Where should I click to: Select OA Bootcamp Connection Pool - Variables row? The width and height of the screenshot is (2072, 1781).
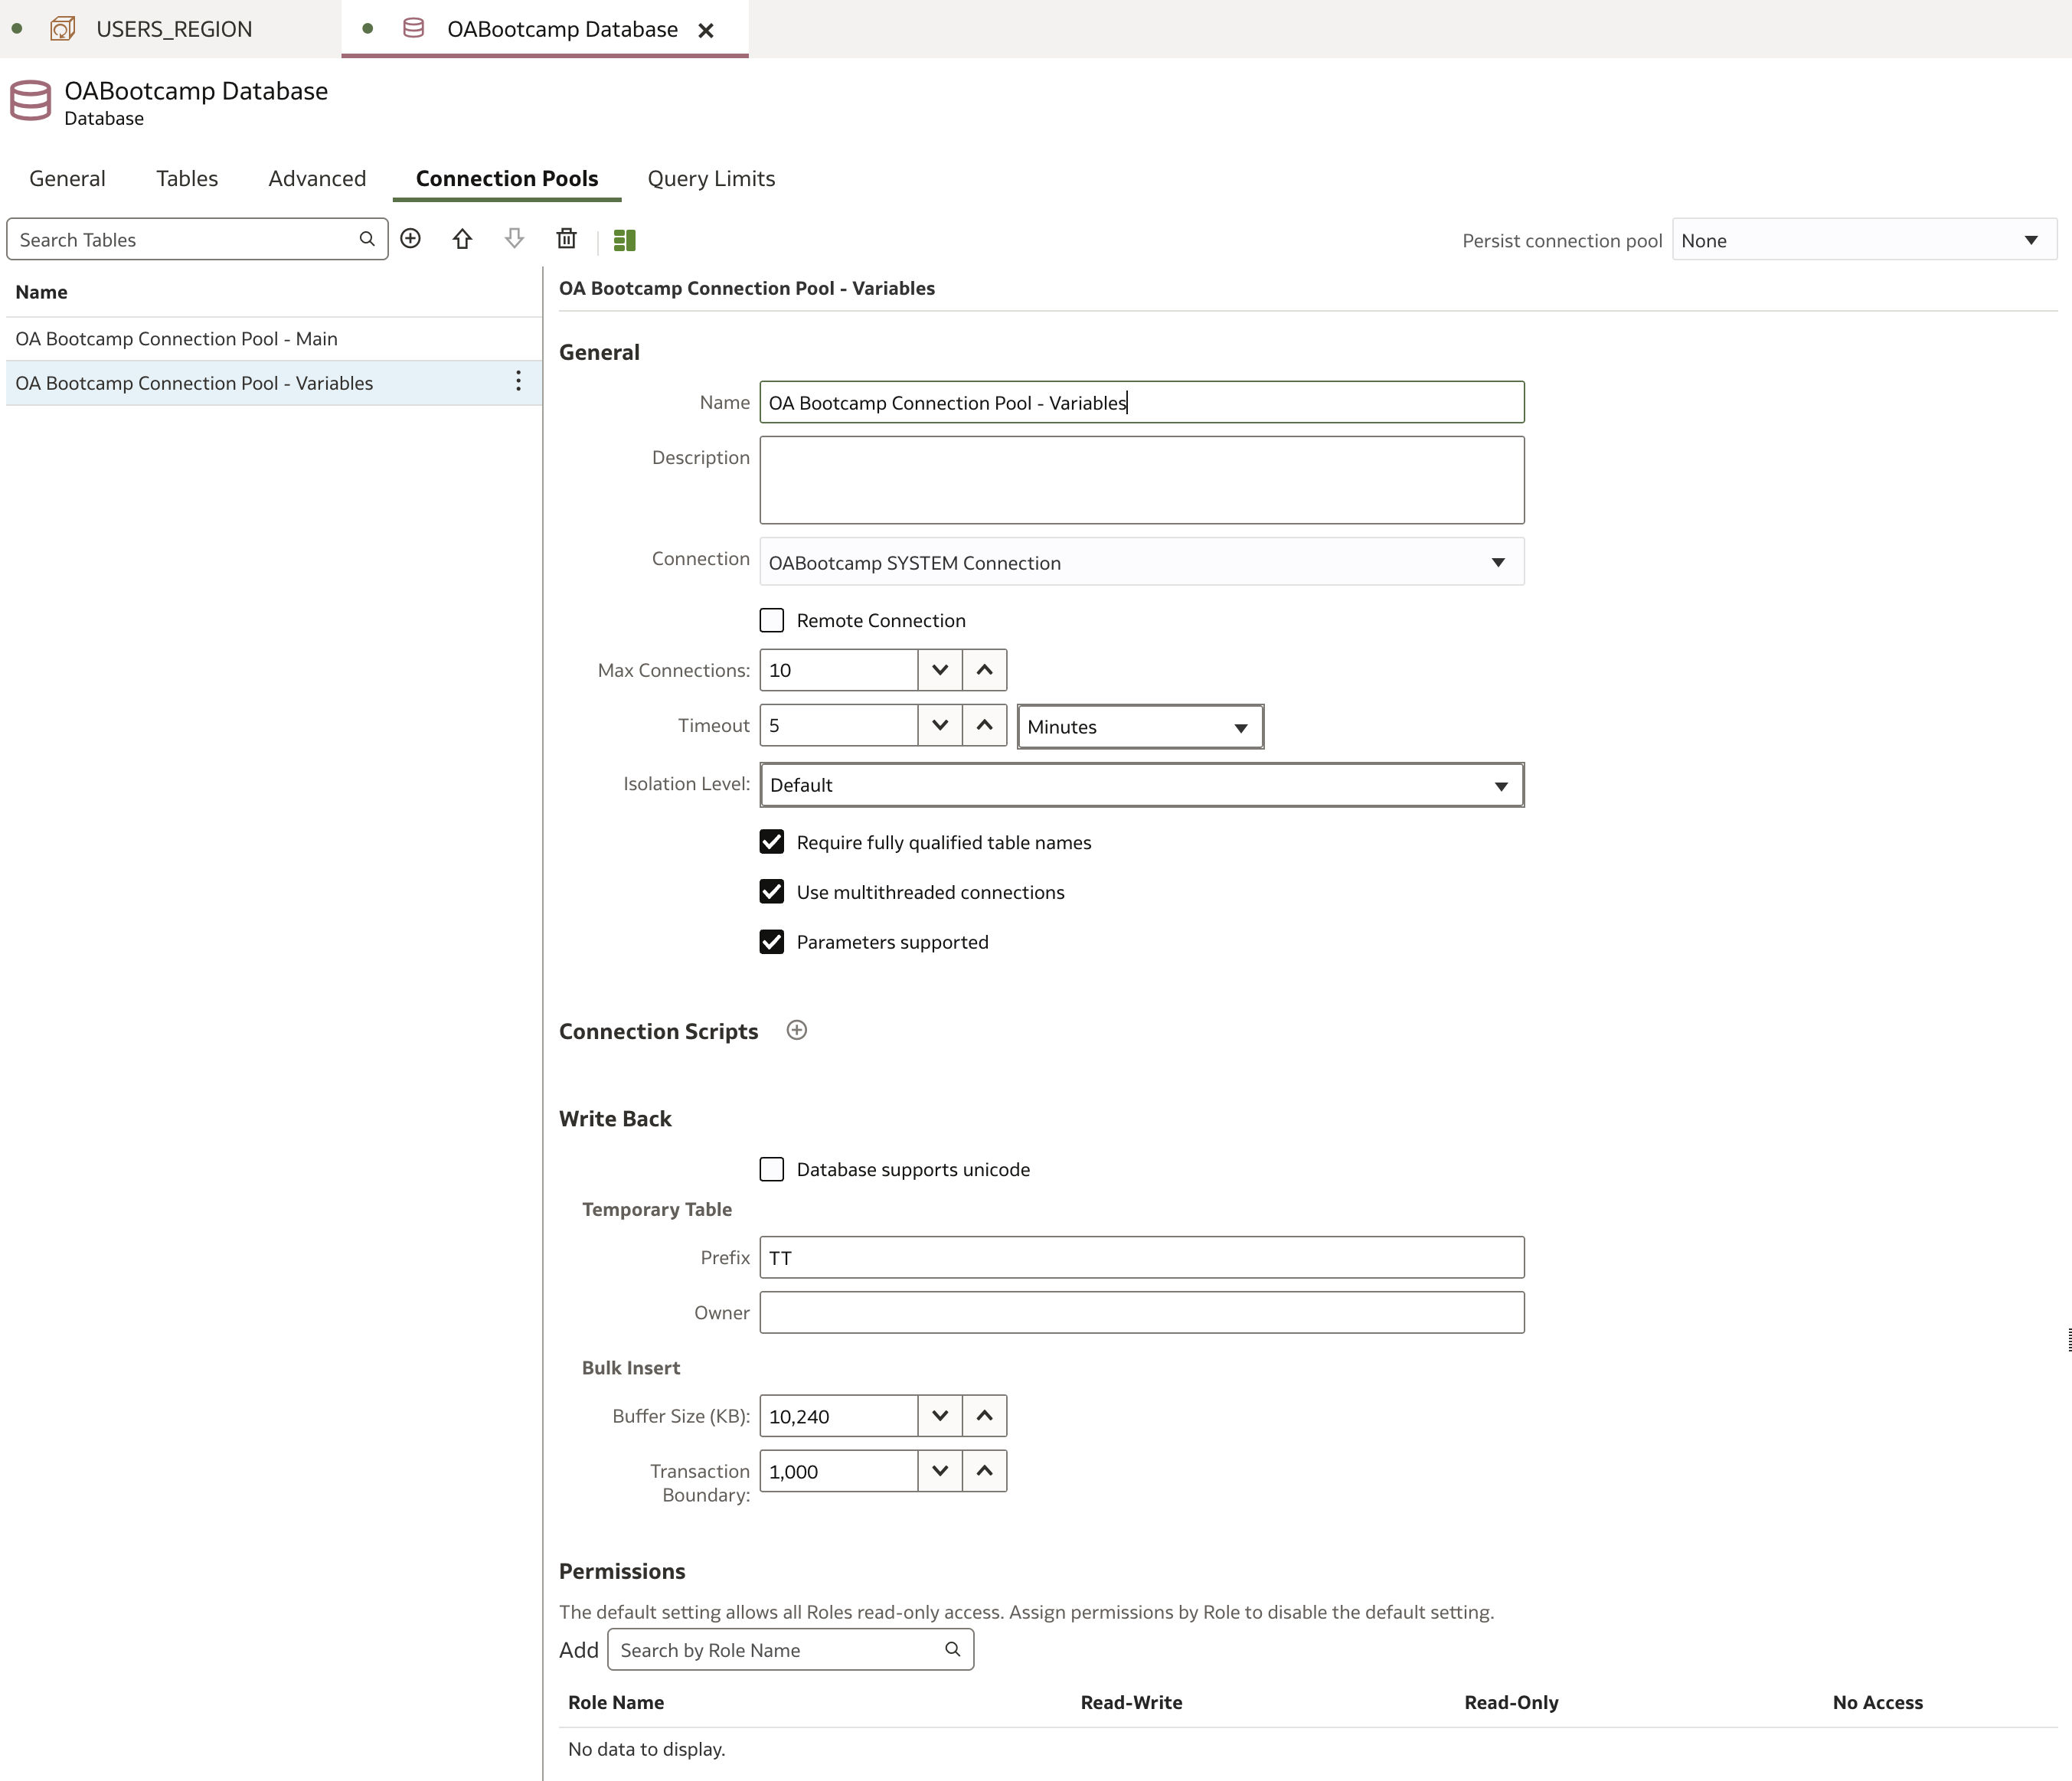click(x=274, y=383)
